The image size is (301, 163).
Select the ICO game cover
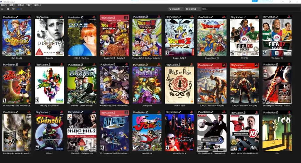pyautogui.click(x=277, y=130)
